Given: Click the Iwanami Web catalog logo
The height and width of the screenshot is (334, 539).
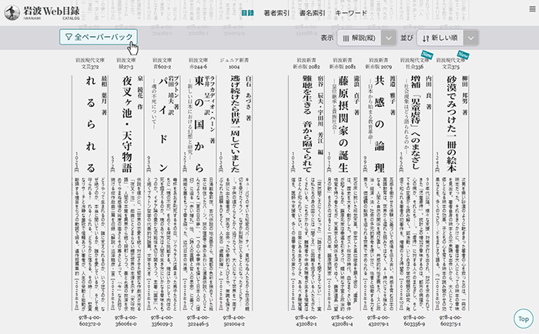Looking at the screenshot, I should pyautogui.click(x=42, y=12).
